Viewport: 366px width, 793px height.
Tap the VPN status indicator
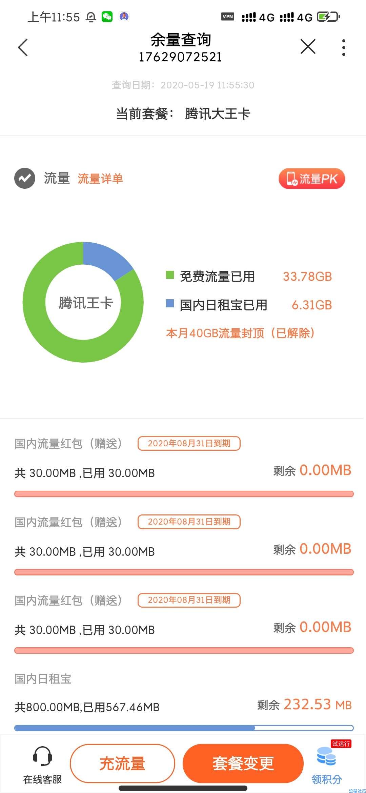pyautogui.click(x=228, y=16)
